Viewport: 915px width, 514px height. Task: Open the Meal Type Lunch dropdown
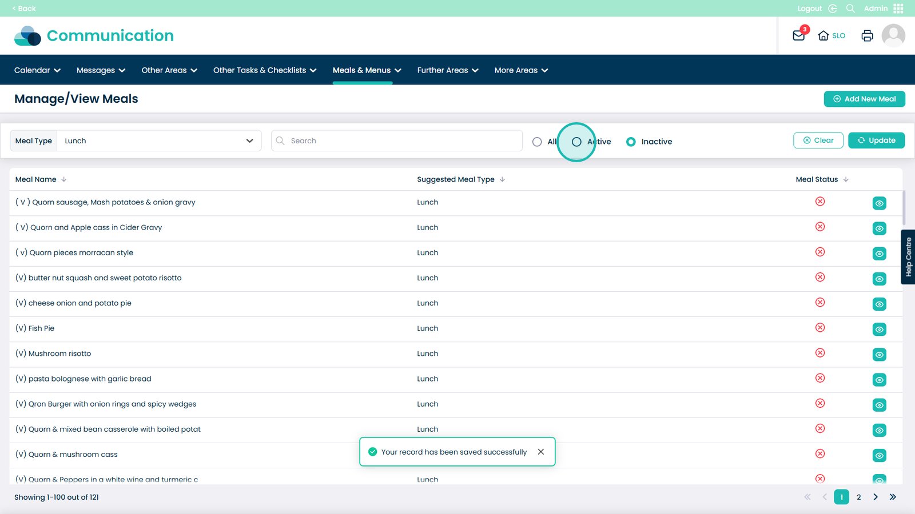coord(159,141)
